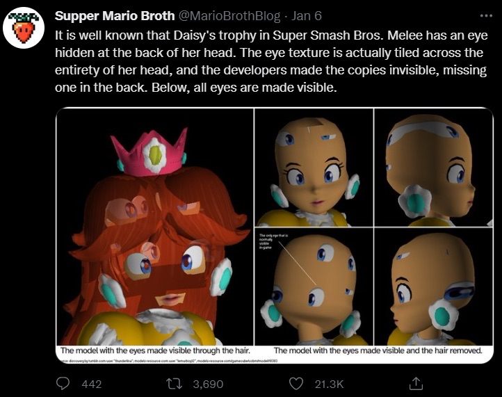
Task: Open the Supper Mario Broth display name
Action: click(115, 16)
